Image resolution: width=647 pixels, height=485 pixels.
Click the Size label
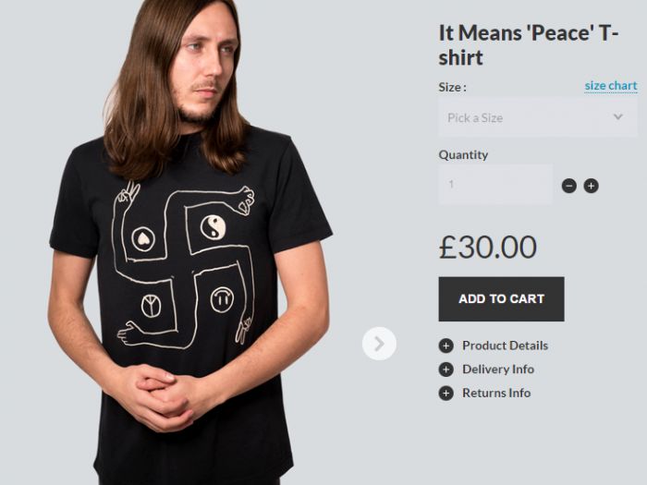[452, 87]
